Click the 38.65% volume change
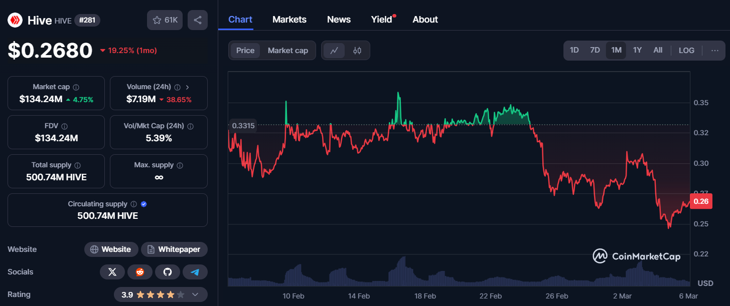 point(176,100)
